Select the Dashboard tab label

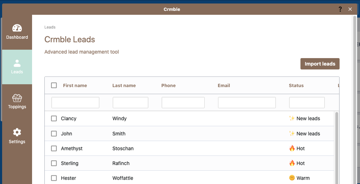[x=17, y=37]
